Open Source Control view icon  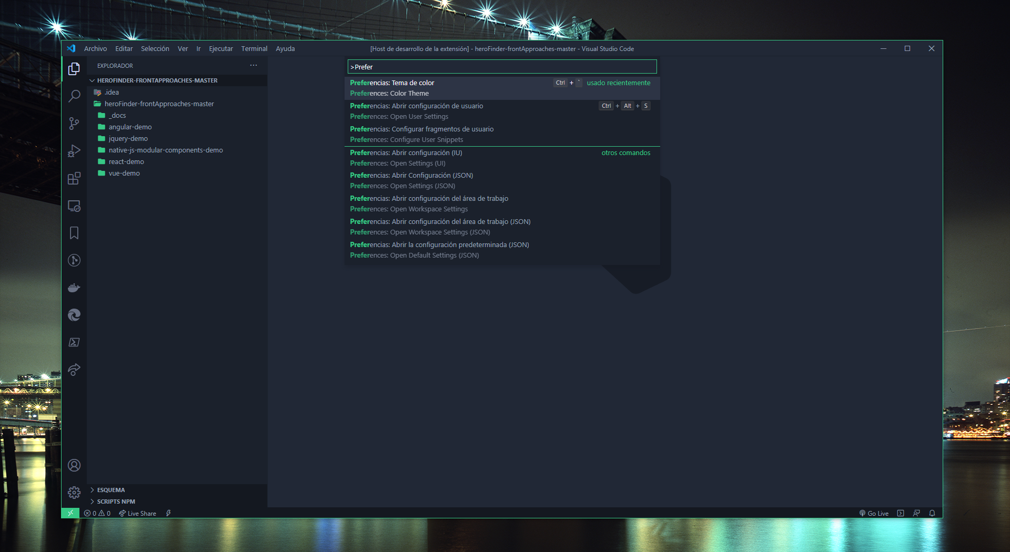pyautogui.click(x=74, y=124)
